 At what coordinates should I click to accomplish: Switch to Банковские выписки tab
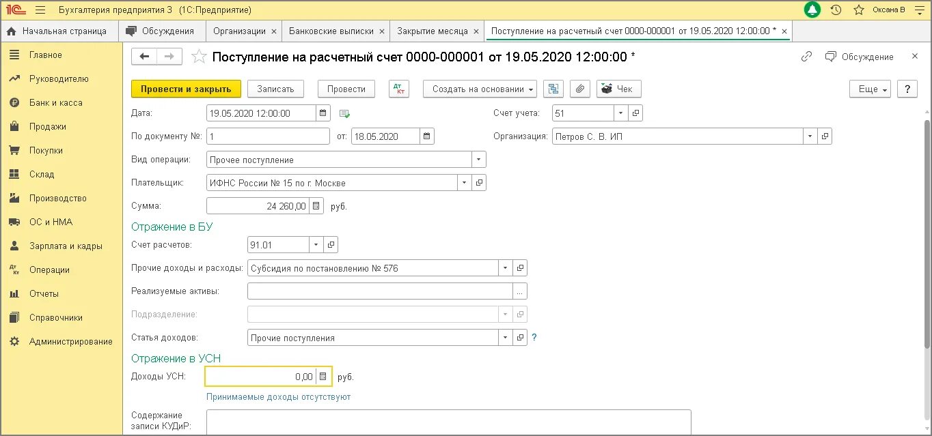click(331, 31)
